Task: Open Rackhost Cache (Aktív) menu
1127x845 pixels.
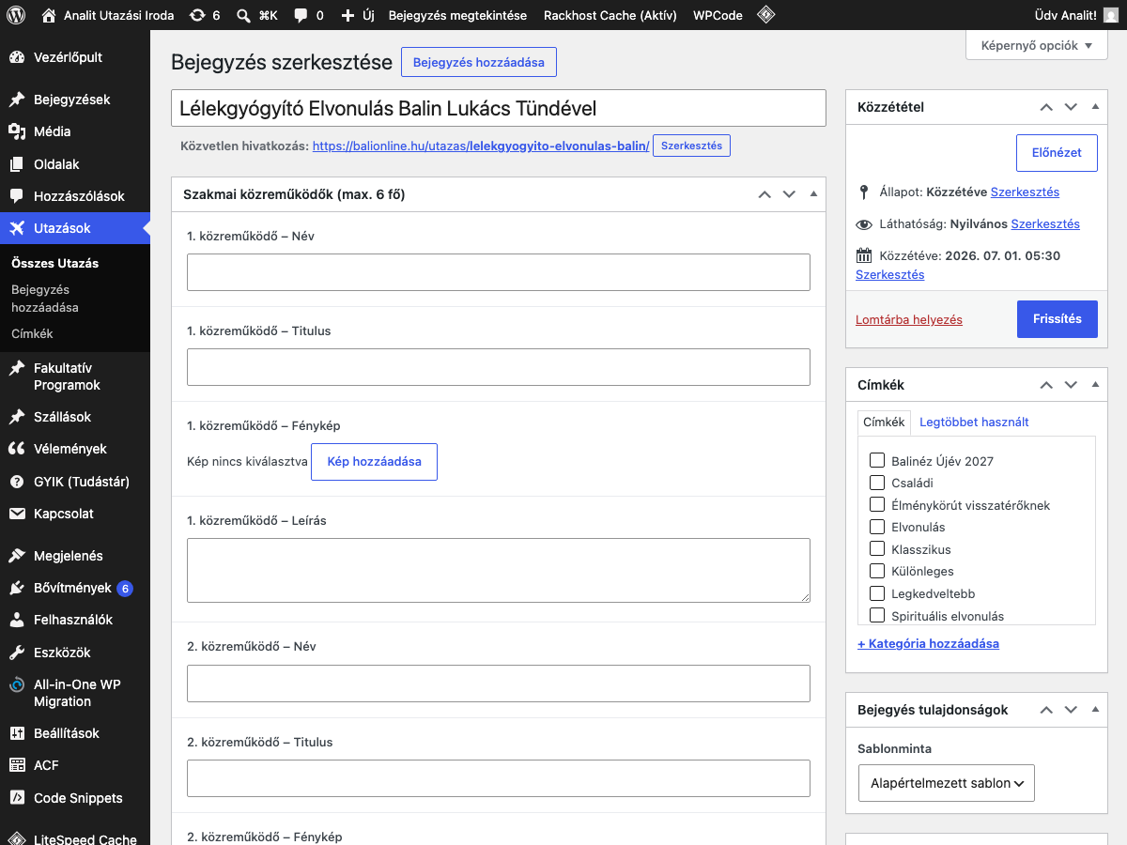Action: [x=610, y=15]
